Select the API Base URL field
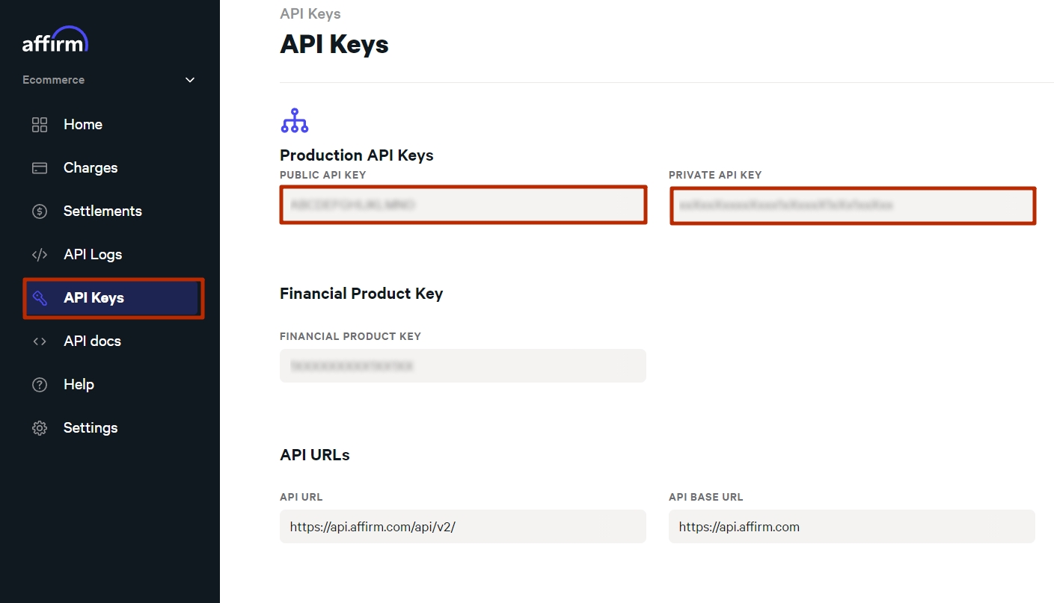 point(851,527)
